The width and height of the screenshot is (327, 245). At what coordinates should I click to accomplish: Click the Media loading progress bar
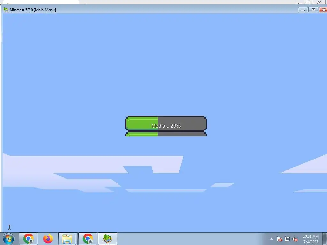[x=166, y=126]
